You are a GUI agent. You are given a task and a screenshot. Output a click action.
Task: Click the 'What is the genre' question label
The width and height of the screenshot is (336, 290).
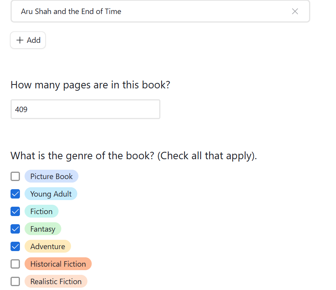[x=133, y=156]
